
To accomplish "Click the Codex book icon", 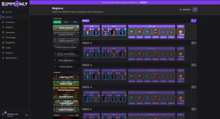I will click(x=3, y=48).
